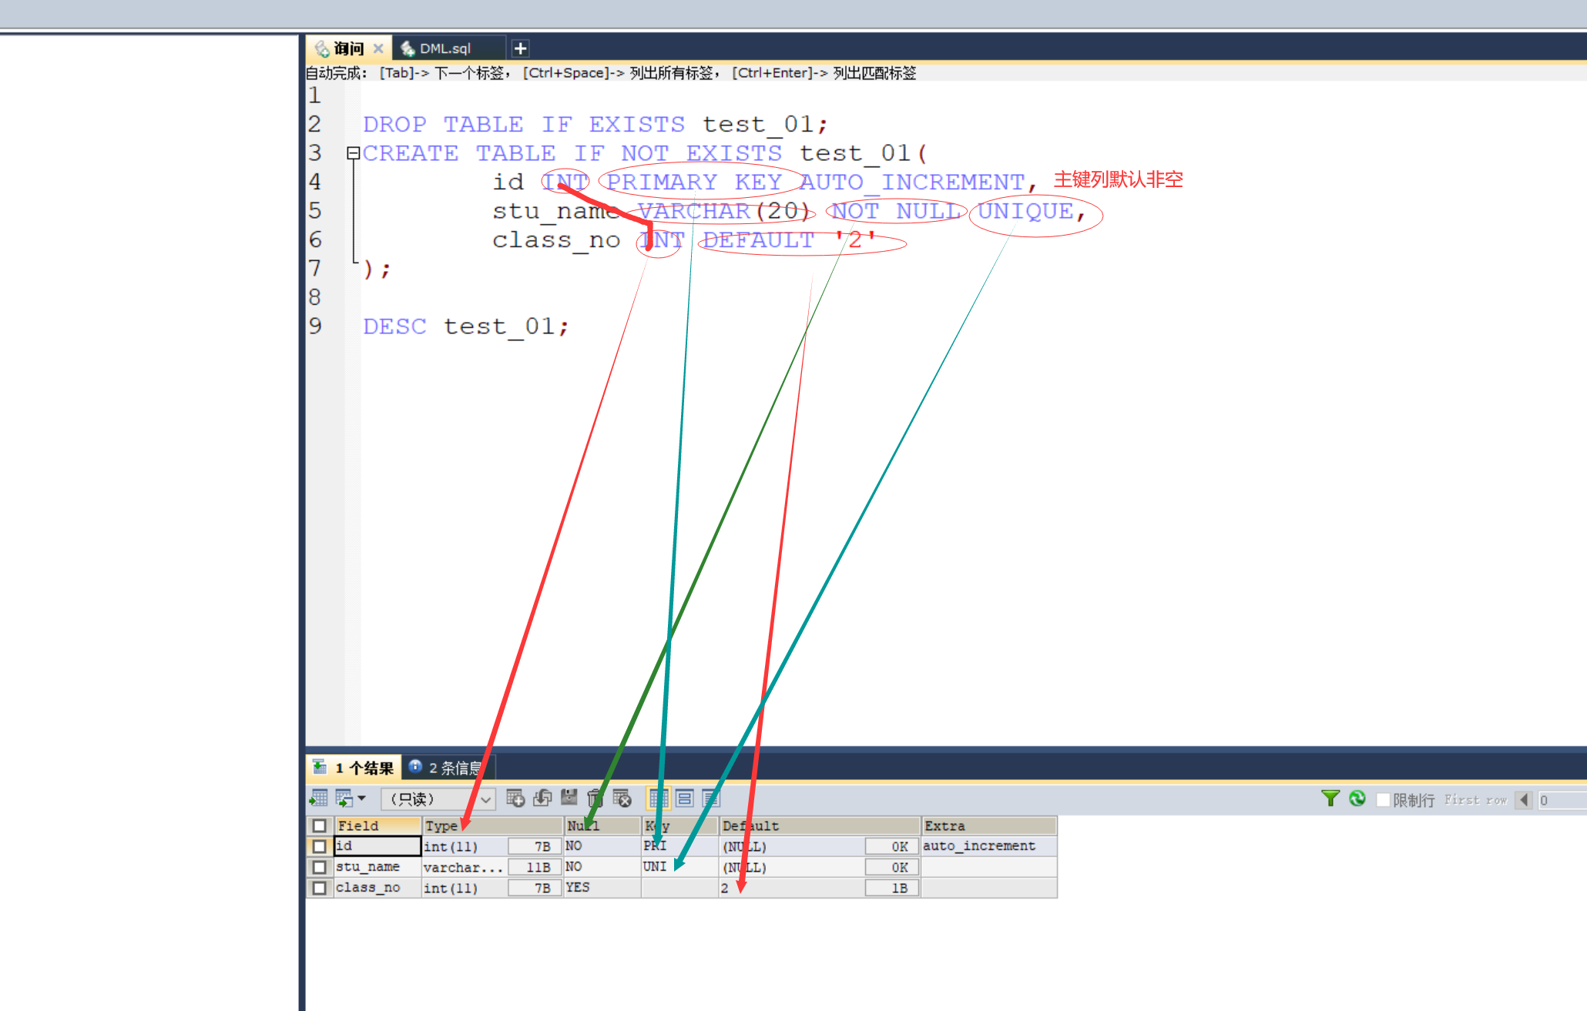
Task: Switch results to text view
Action: [710, 798]
